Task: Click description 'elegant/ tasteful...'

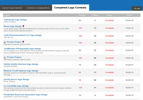Action: (x=11, y=66)
